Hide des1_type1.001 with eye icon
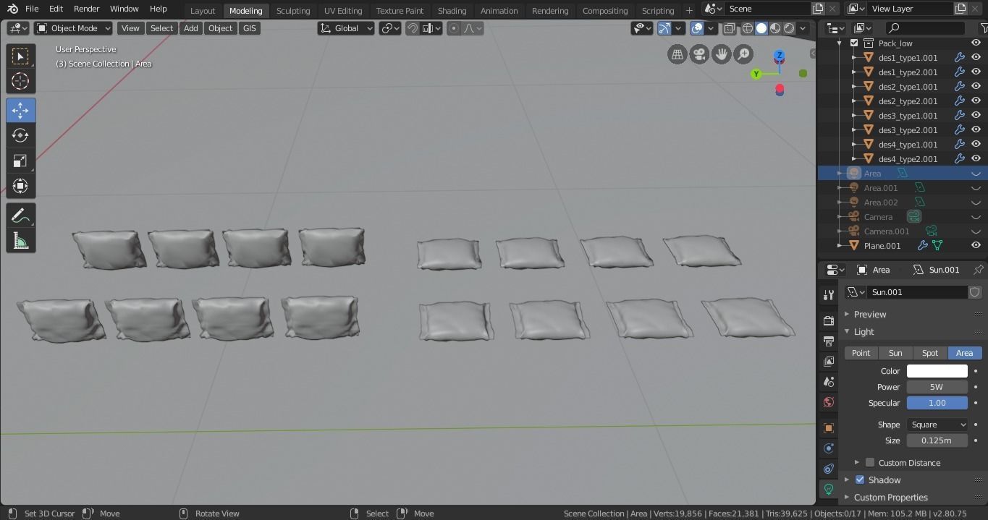The width and height of the screenshot is (988, 520). coord(976,58)
